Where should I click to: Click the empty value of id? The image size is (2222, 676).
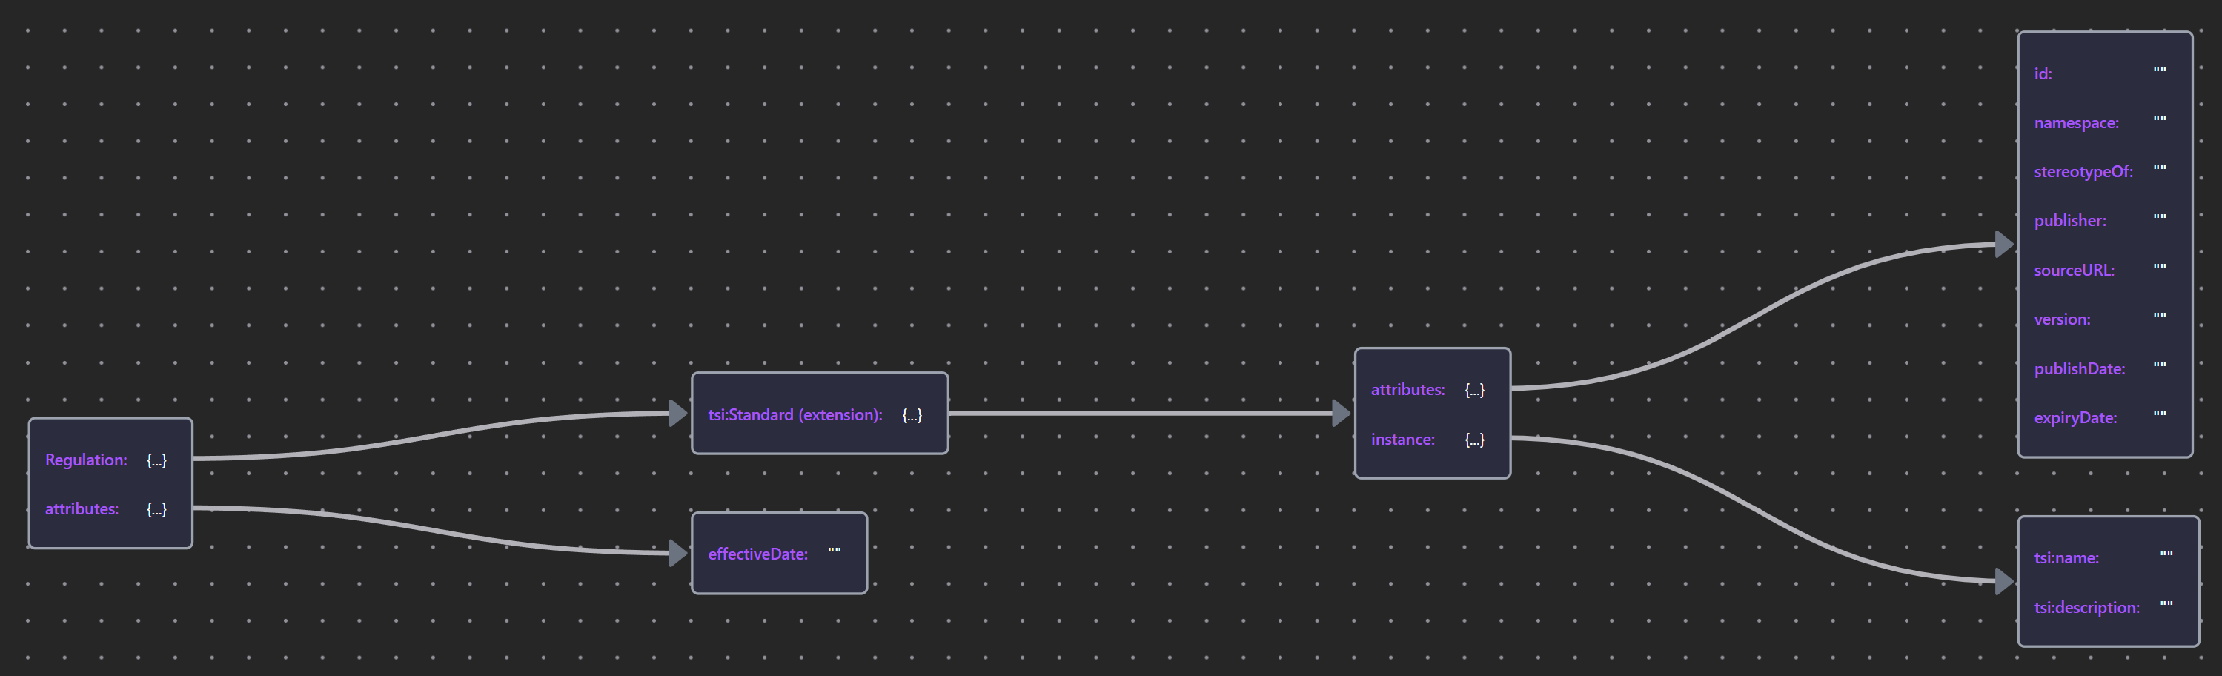[x=2160, y=70]
